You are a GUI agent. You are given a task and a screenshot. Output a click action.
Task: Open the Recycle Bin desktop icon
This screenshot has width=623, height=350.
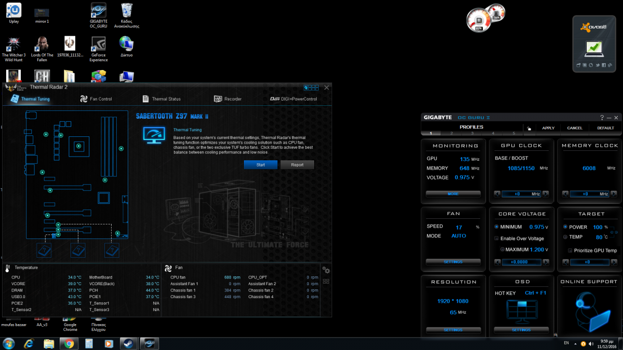126,15
